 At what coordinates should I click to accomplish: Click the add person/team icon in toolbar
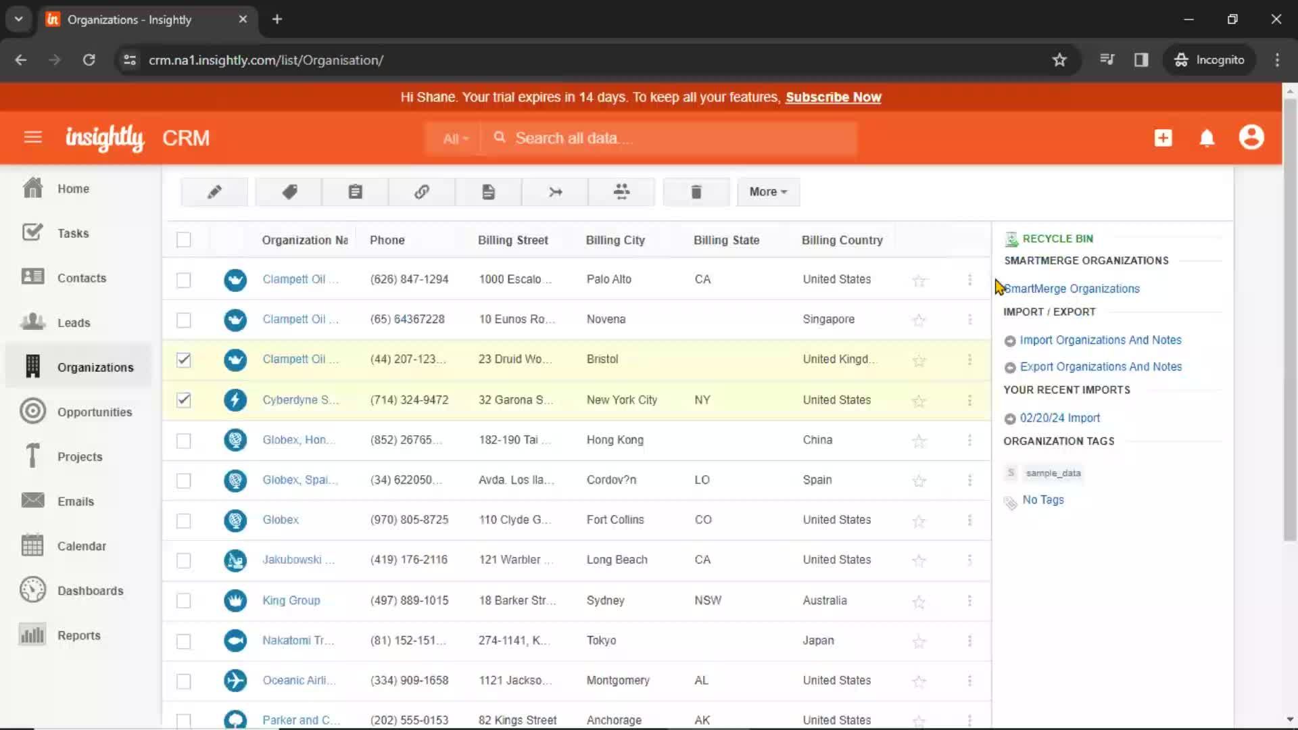click(621, 192)
